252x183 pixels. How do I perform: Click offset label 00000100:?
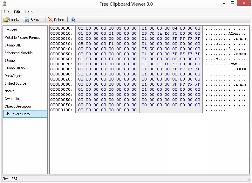tap(61, 110)
